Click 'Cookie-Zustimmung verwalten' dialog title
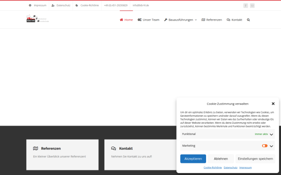This screenshot has width=281, height=175. click(228, 104)
